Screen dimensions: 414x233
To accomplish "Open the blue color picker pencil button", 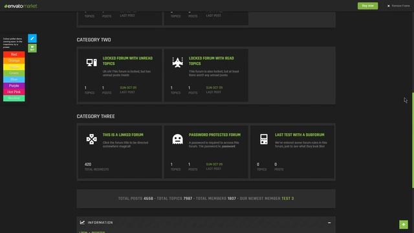I will (32, 38).
